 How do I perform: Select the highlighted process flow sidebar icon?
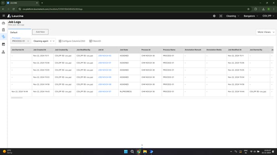pos(3,37)
